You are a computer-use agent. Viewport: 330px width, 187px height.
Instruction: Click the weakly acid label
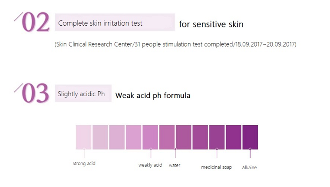(x=150, y=165)
